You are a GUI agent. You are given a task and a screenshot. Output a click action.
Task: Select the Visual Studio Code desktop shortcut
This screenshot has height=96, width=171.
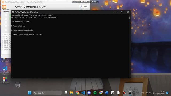(x=5, y=70)
